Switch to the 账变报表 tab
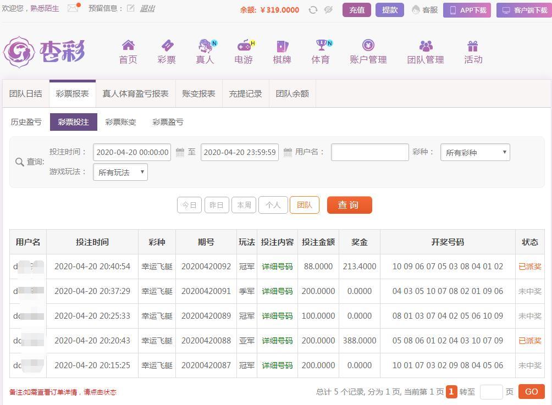The height and width of the screenshot is (405, 552). tap(198, 93)
